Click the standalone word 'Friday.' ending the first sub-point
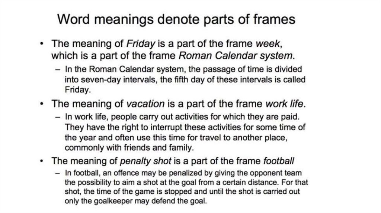The width and height of the screenshot is (381, 213). click(77, 90)
